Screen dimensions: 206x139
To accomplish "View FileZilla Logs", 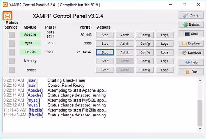I will coord(165,52).
